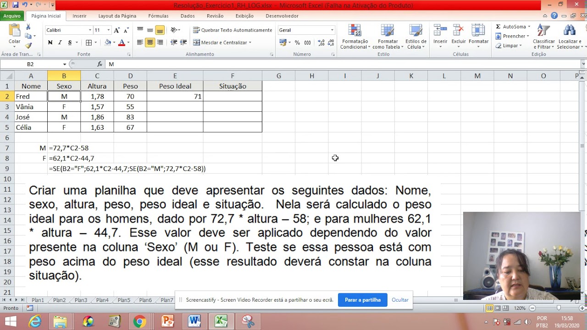This screenshot has height=330, width=587.
Task: Open the Geral number format dropdown
Action: 332,30
